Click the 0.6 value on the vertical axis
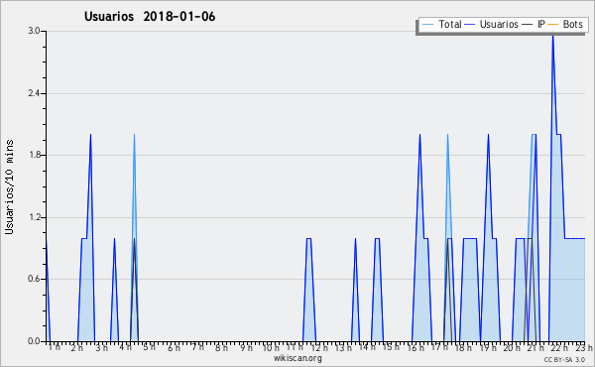The width and height of the screenshot is (595, 367). pos(35,279)
